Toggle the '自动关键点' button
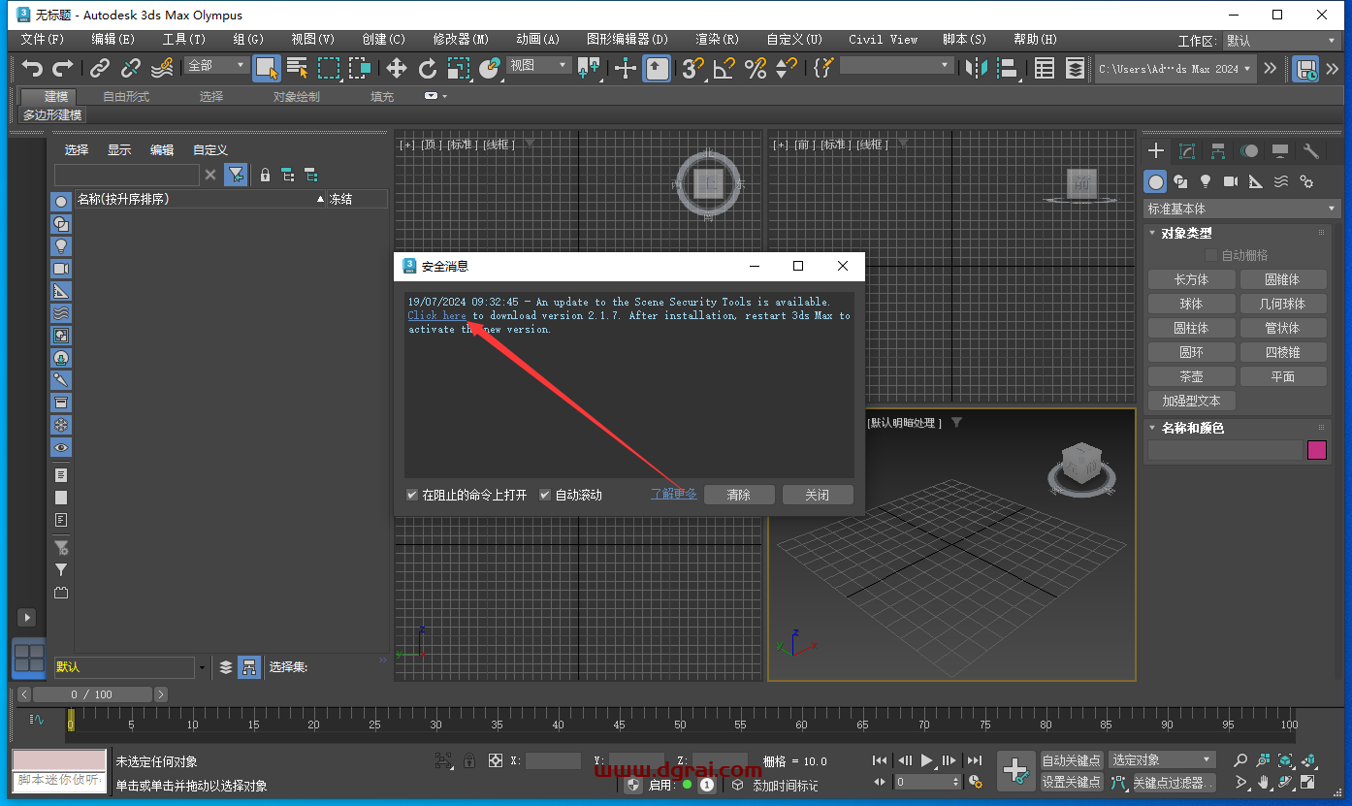Image resolution: width=1352 pixels, height=806 pixels. (x=1072, y=759)
